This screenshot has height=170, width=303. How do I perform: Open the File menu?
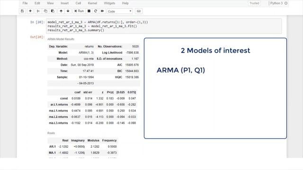pyautogui.click(x=25, y=3)
